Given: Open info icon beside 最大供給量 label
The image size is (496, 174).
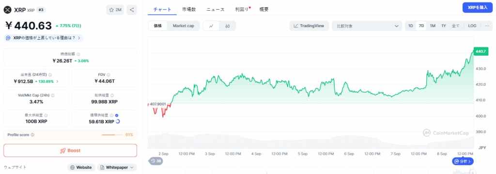Looking at the screenshot, I should pos(46,116).
